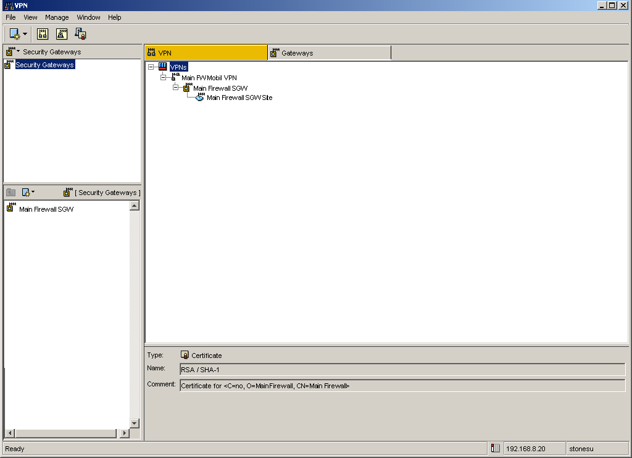Click the New element toolbar icon
Image resolution: width=632 pixels, height=458 pixels.
tap(15, 34)
